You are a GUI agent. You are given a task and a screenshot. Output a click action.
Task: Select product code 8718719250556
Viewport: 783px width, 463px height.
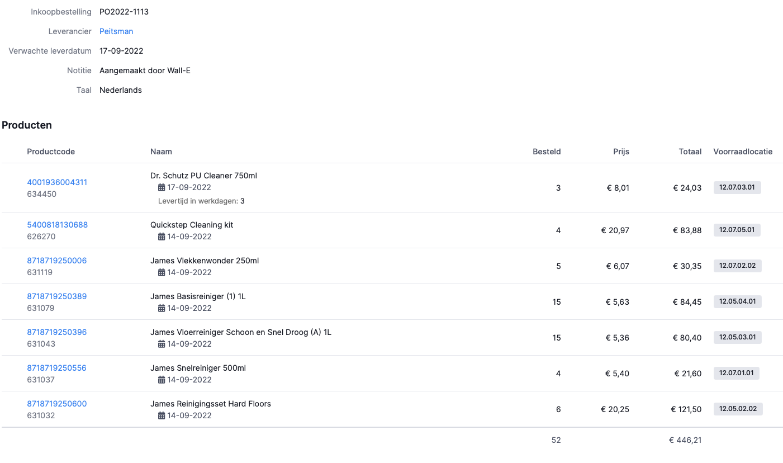click(x=56, y=368)
